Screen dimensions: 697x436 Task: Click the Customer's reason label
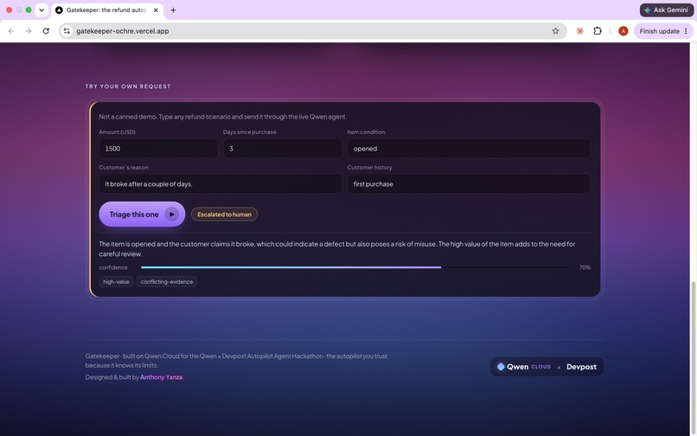click(x=124, y=167)
